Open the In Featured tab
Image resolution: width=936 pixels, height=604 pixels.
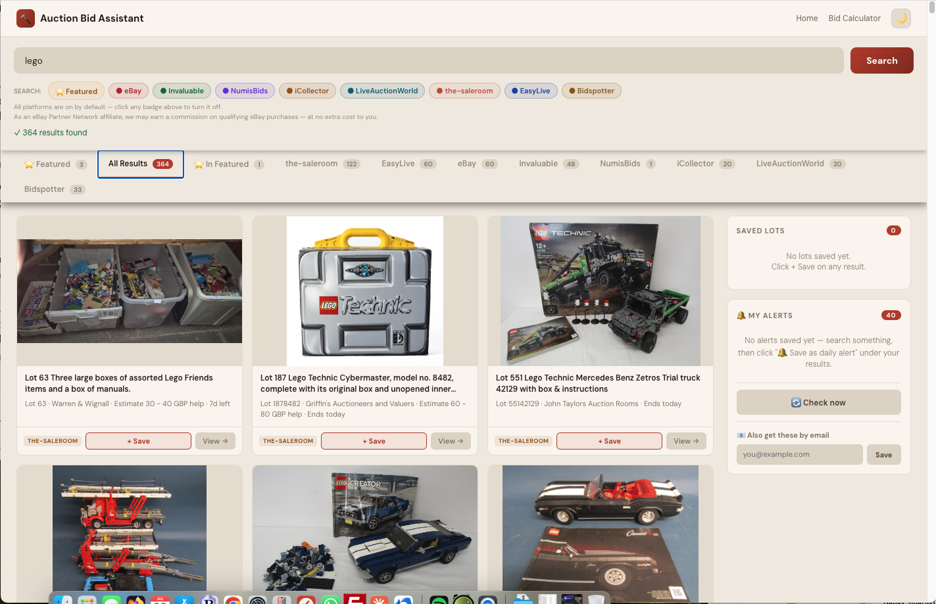click(x=229, y=164)
